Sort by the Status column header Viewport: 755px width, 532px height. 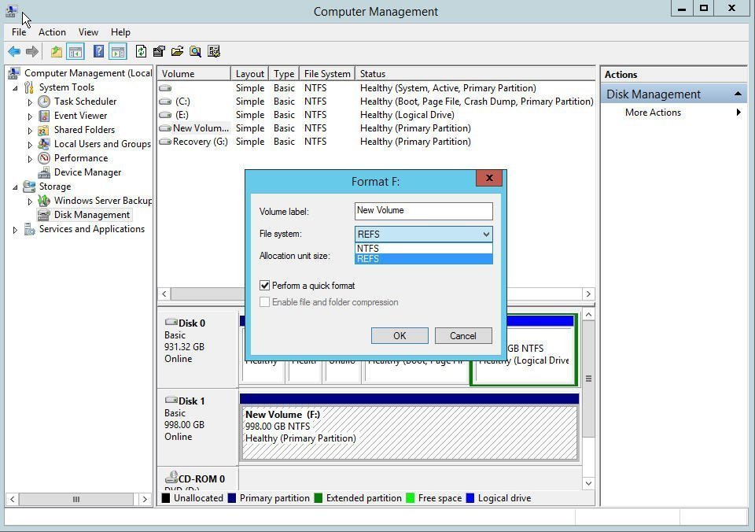pos(475,74)
